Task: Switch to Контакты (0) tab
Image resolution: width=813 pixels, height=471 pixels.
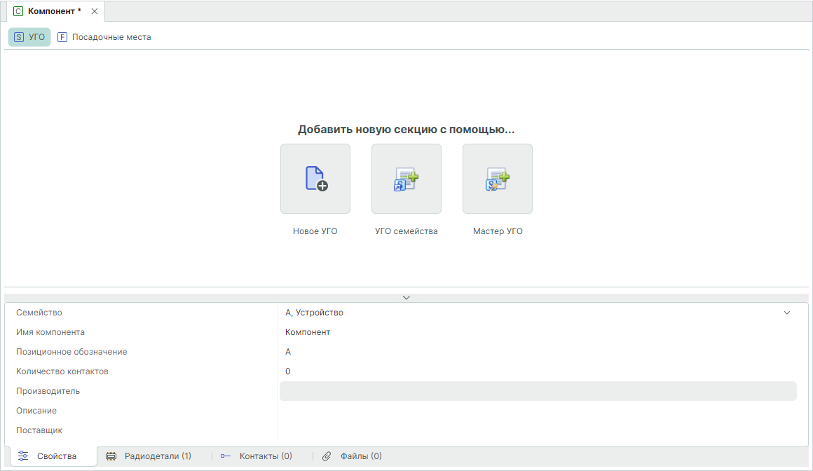Action: click(x=257, y=456)
